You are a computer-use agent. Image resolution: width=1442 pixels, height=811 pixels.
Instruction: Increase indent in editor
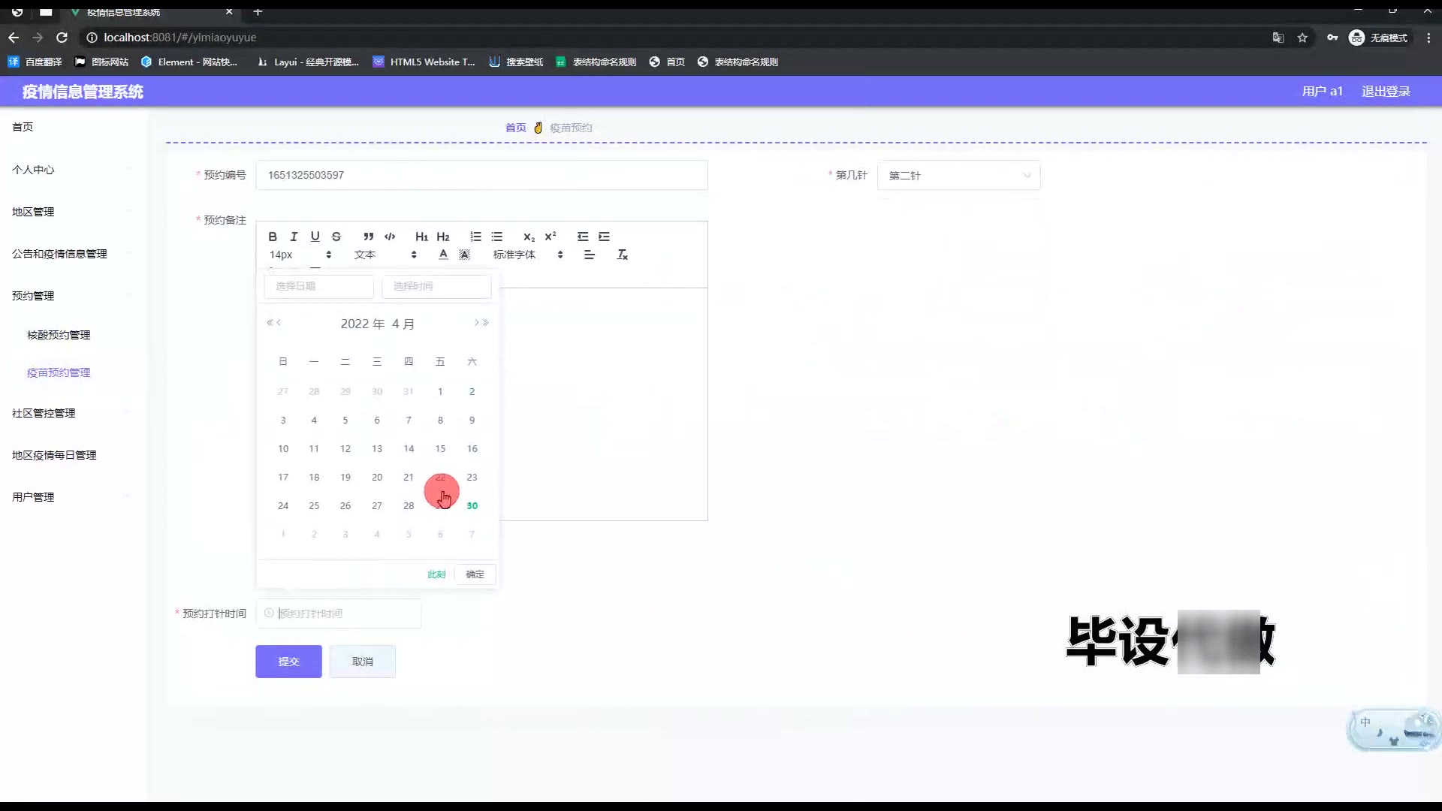point(604,237)
